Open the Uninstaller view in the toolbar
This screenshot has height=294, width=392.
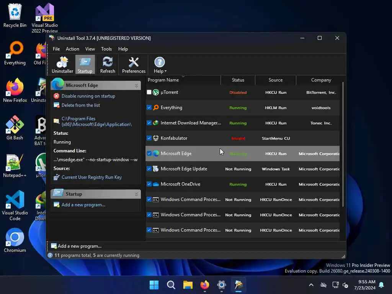click(62, 65)
